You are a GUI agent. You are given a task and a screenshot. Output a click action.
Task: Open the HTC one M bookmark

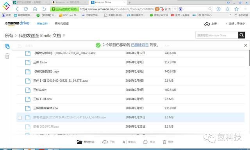point(69,15)
